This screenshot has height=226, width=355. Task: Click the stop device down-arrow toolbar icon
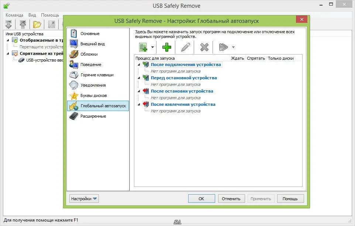(x=8, y=24)
